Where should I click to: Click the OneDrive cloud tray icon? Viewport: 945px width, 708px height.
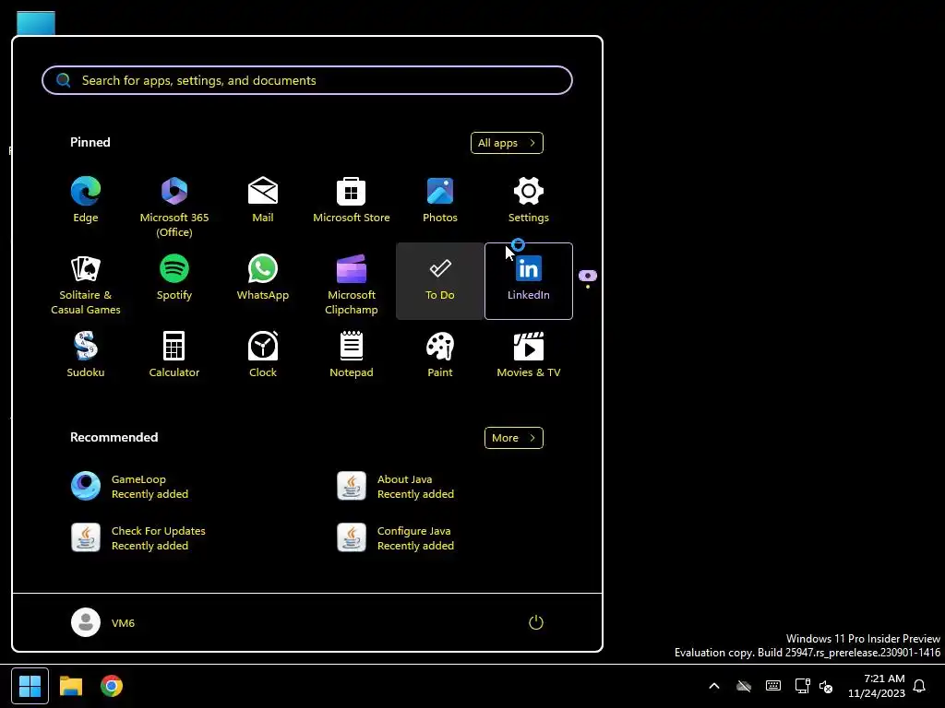744,686
